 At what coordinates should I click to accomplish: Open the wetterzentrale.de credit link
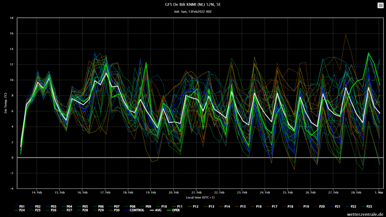click(365, 214)
